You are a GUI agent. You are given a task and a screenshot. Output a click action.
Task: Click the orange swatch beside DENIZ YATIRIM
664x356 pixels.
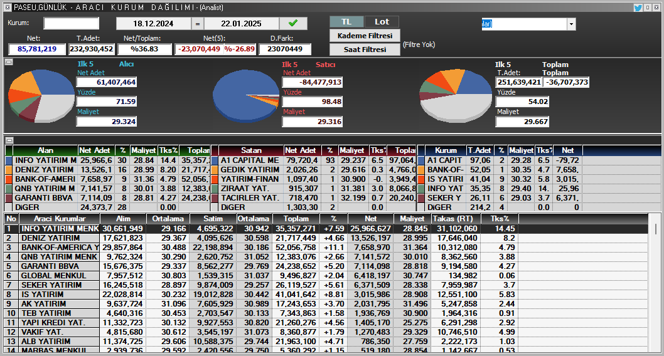point(9,170)
